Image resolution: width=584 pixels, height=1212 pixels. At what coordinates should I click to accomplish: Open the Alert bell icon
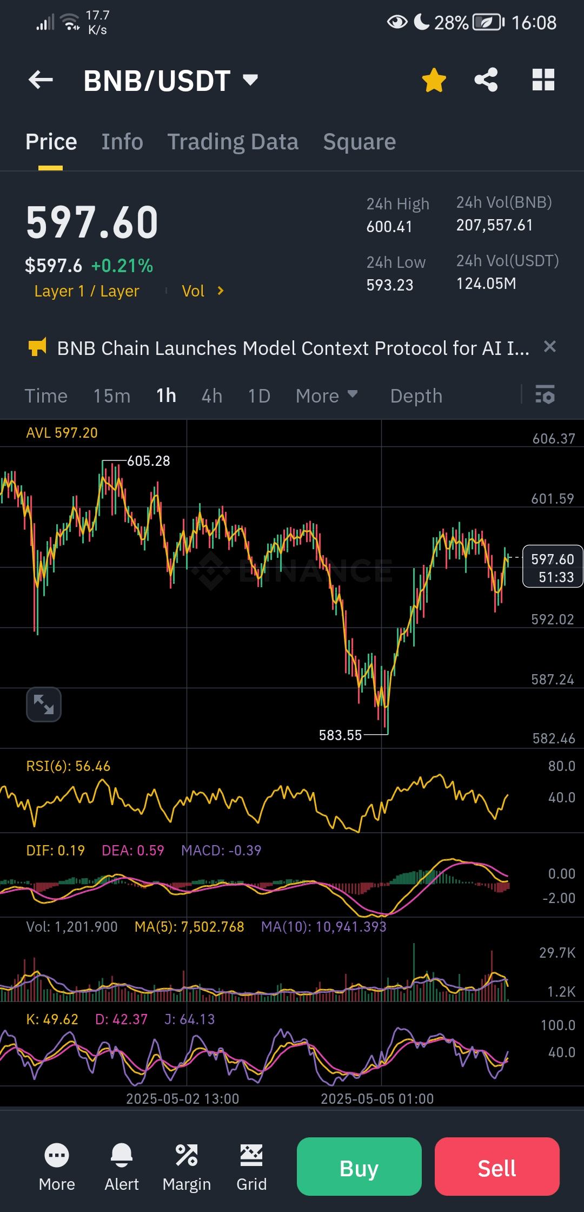[x=122, y=1167]
